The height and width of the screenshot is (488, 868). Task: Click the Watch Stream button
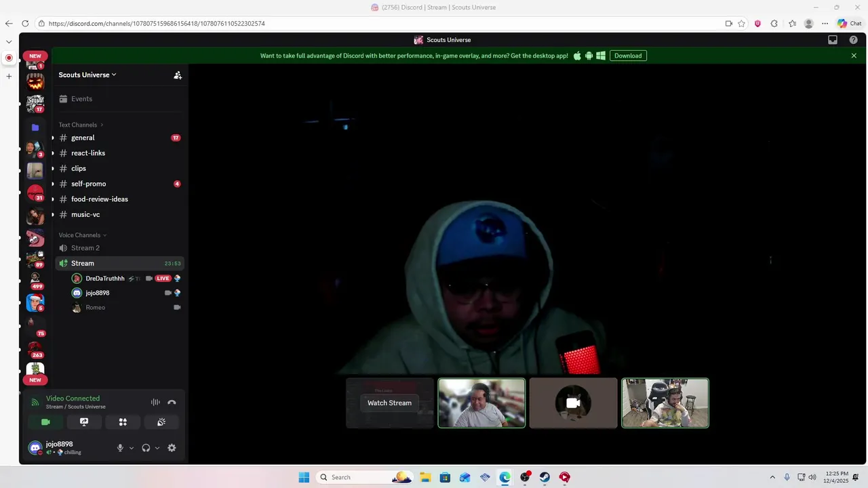pos(389,403)
